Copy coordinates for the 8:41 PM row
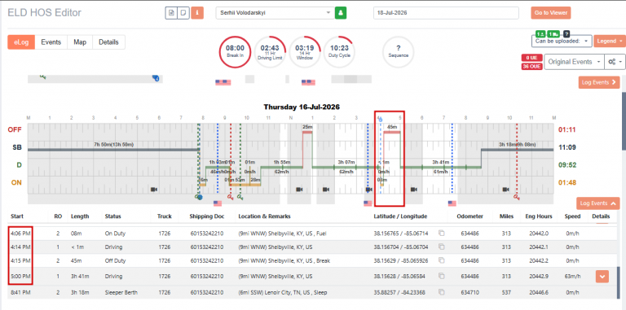The image size is (626, 310). coord(441,292)
